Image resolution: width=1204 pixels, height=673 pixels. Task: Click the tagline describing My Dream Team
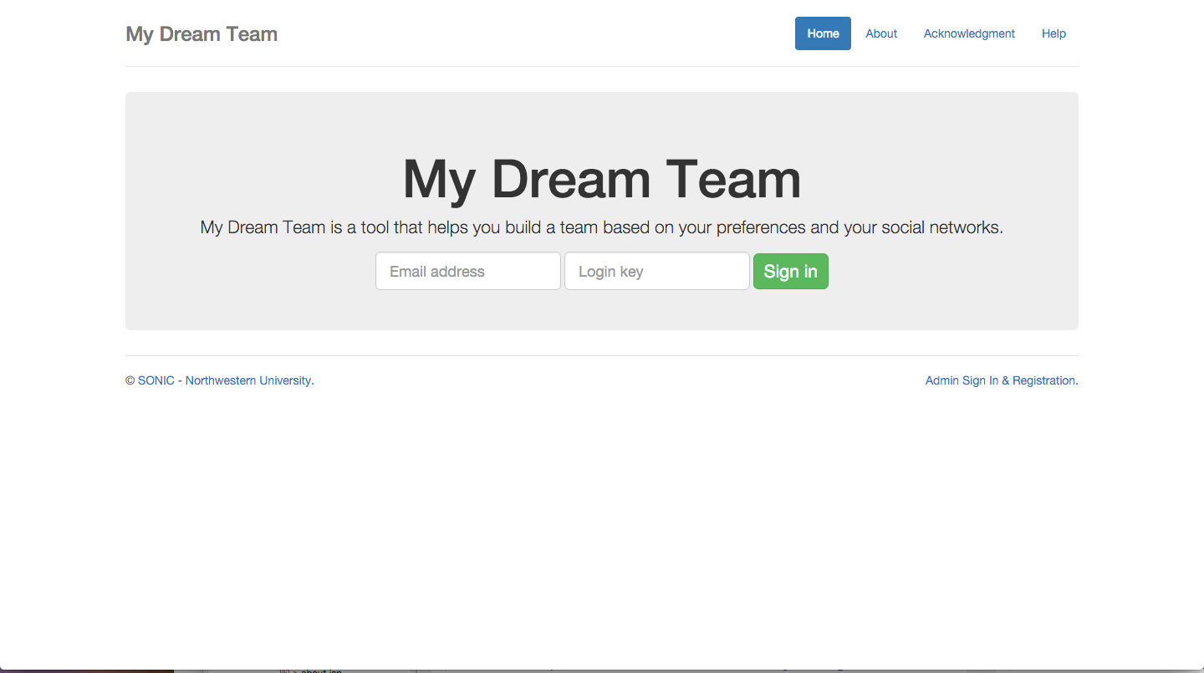coord(601,227)
